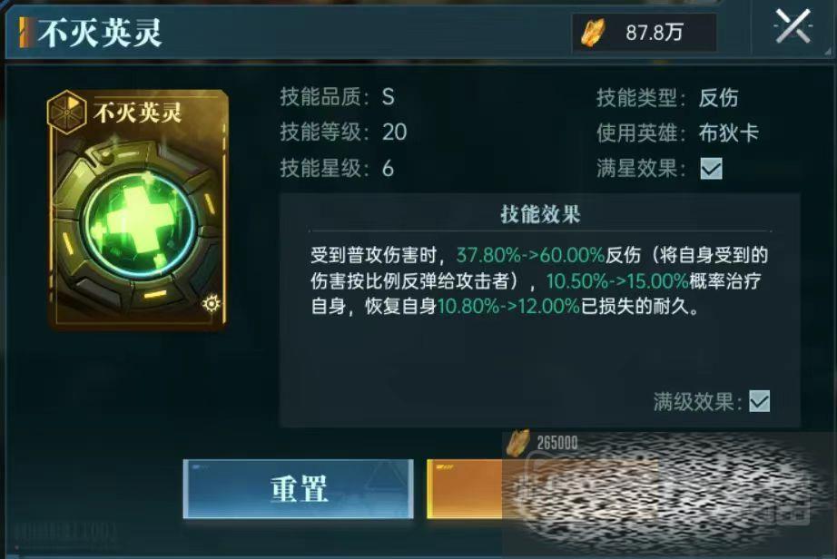Click the 技能星级 value 6
837x559 pixels.
pos(388,169)
